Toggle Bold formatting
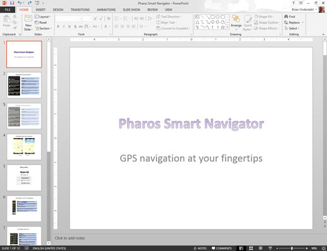This screenshot has height=251, width=327. pos(58,26)
